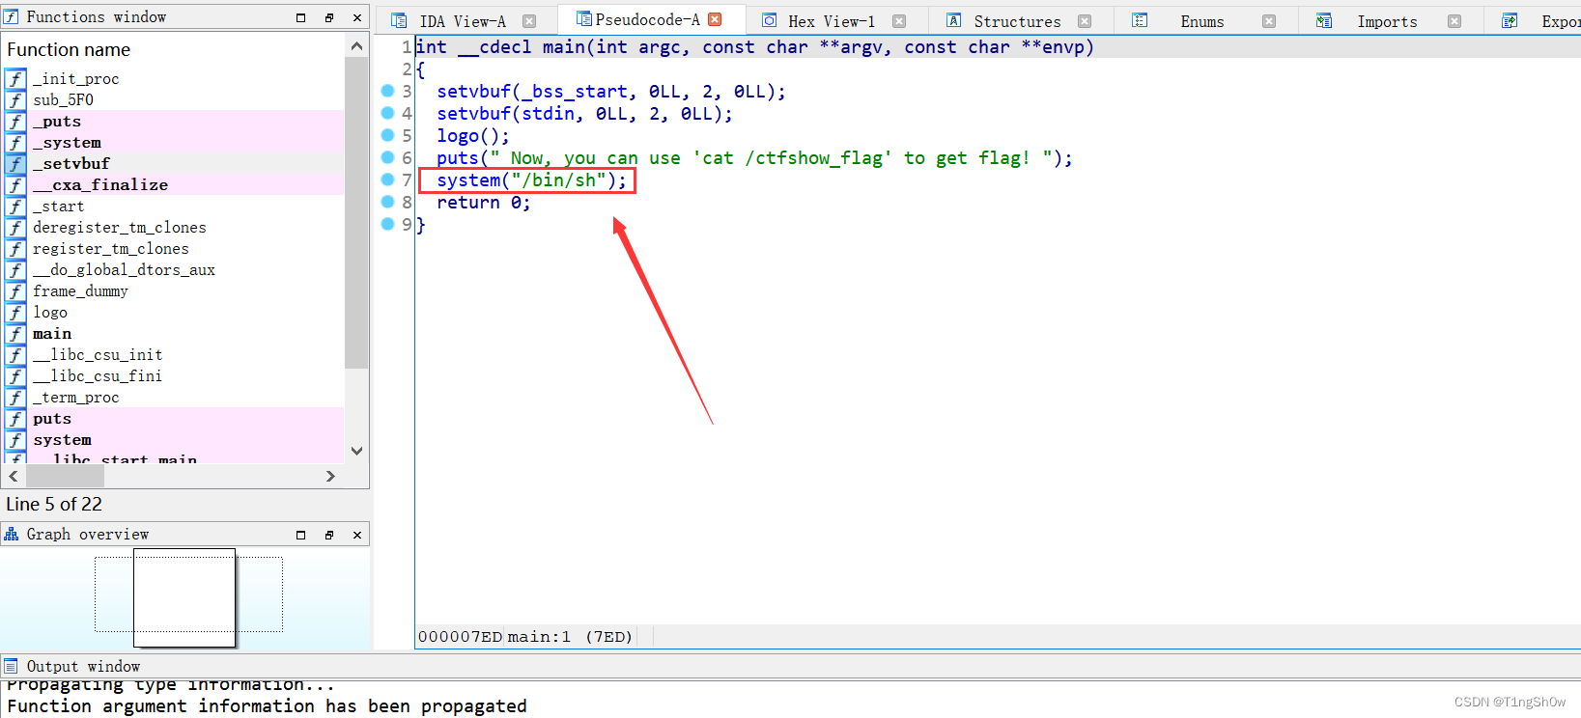Close the Enums tab

pyautogui.click(x=1269, y=21)
